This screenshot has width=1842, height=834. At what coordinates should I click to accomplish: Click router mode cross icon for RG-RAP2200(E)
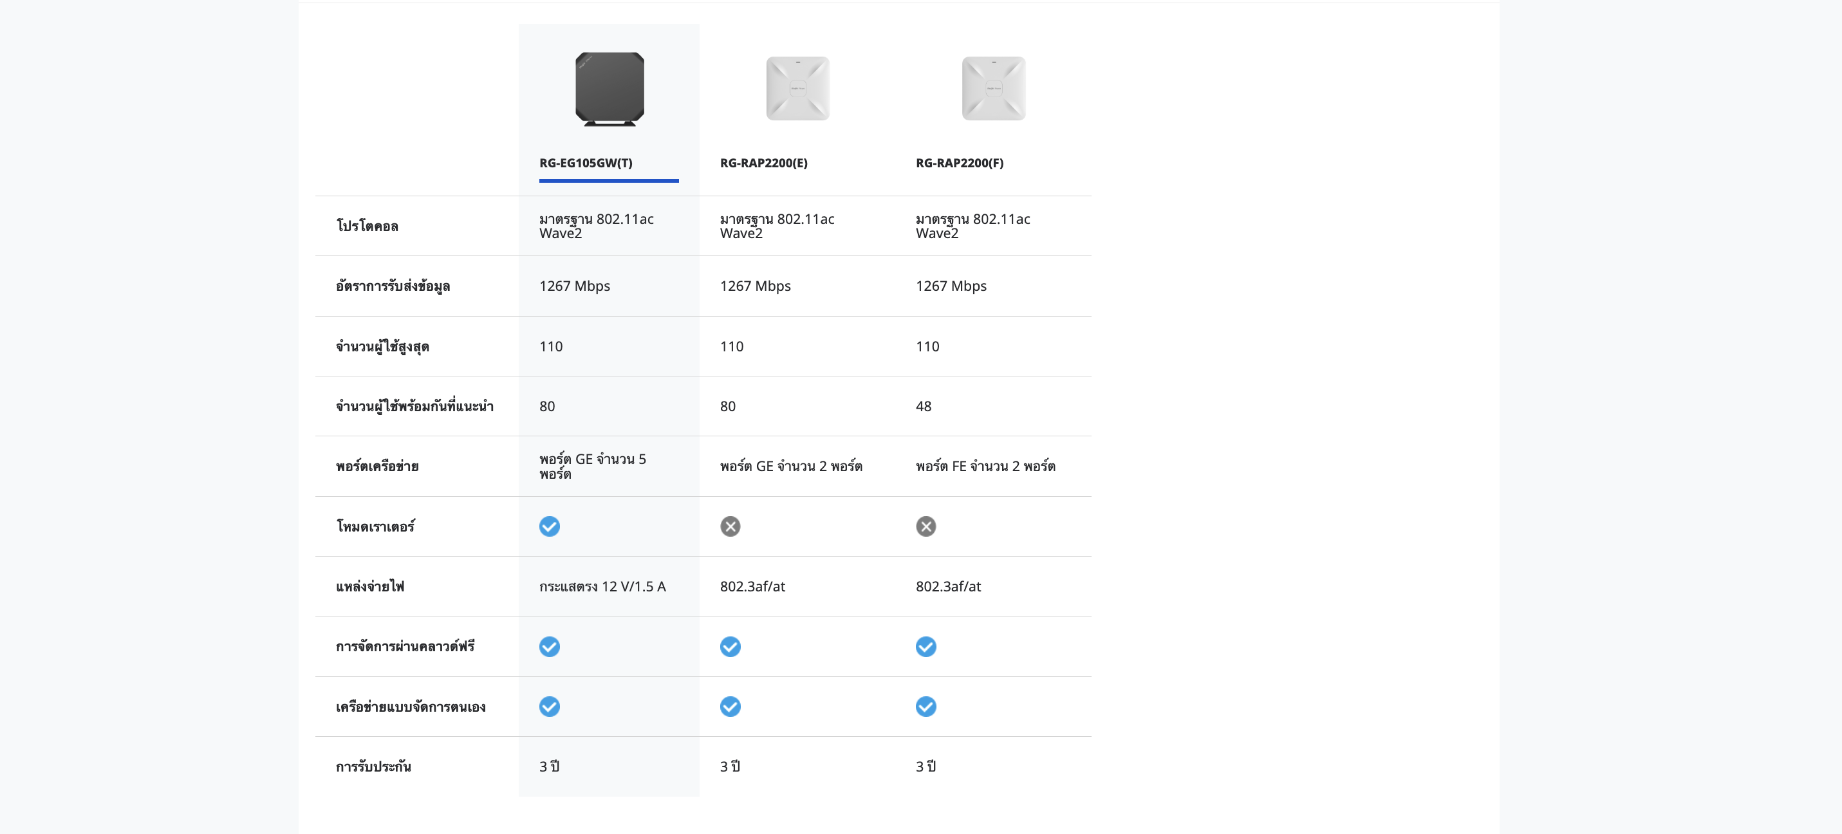coord(730,526)
